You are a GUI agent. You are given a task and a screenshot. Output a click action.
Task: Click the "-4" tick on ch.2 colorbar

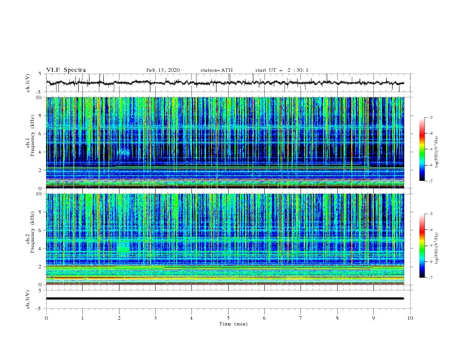[430, 230]
